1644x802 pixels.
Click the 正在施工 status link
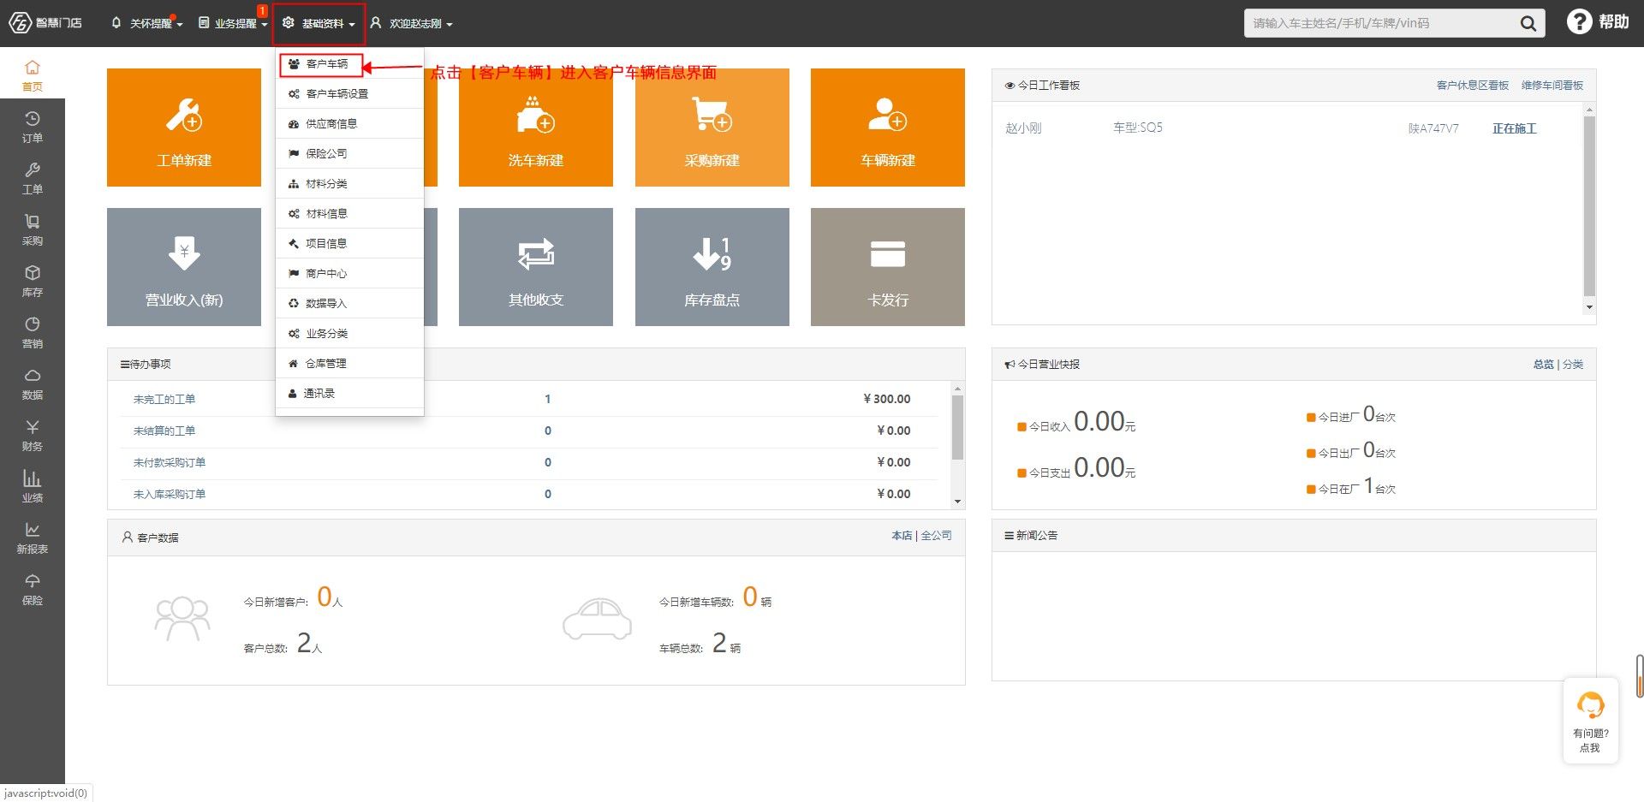(x=1515, y=128)
